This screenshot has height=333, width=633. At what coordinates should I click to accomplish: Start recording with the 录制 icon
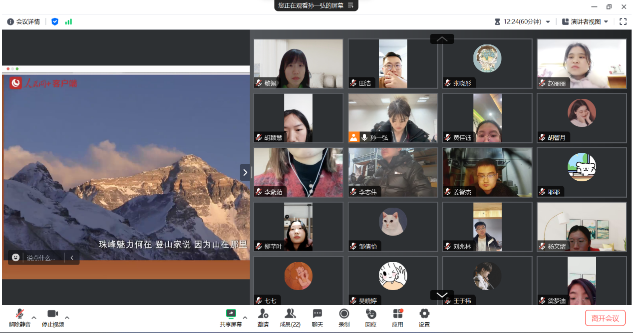(x=344, y=314)
